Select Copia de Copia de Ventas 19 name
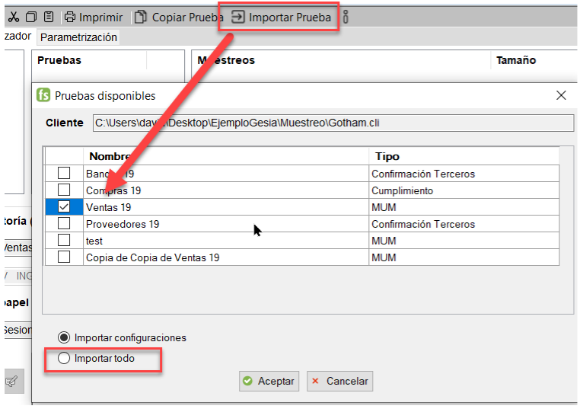This screenshot has height=409, width=583. pos(226,257)
